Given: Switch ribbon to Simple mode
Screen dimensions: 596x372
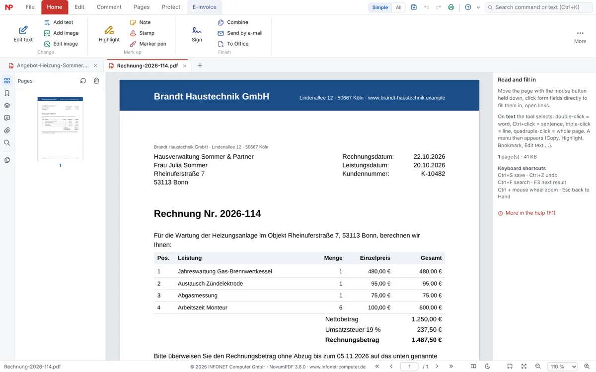Looking at the screenshot, I should tap(380, 7).
